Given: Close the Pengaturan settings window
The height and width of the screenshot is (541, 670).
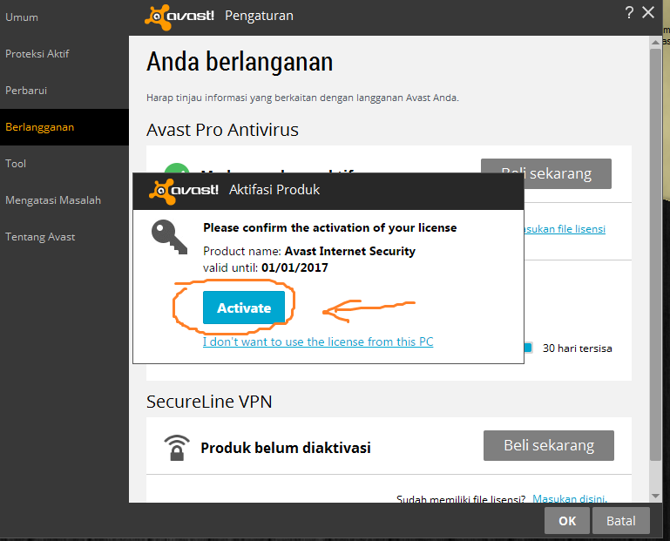Looking at the screenshot, I should 648,12.
